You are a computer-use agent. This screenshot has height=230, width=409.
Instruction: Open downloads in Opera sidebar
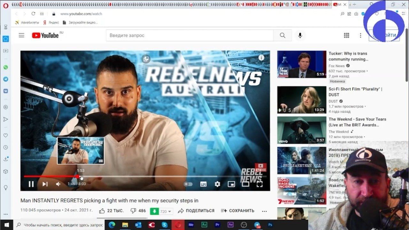click(x=5, y=159)
